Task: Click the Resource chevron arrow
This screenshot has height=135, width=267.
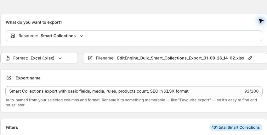Action: 82,36
